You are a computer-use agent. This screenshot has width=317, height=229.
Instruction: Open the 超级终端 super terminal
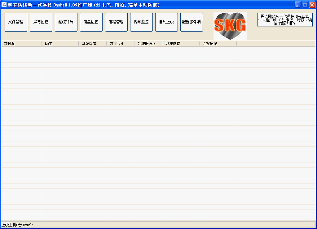pyautogui.click(x=66, y=22)
